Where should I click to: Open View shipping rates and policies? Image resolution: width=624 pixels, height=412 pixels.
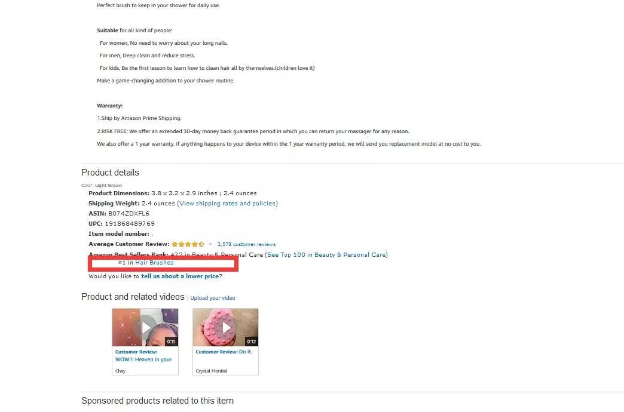point(227,203)
